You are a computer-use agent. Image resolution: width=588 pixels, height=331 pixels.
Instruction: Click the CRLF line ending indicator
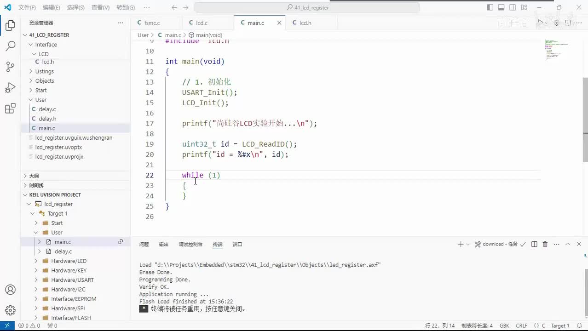(x=522, y=325)
